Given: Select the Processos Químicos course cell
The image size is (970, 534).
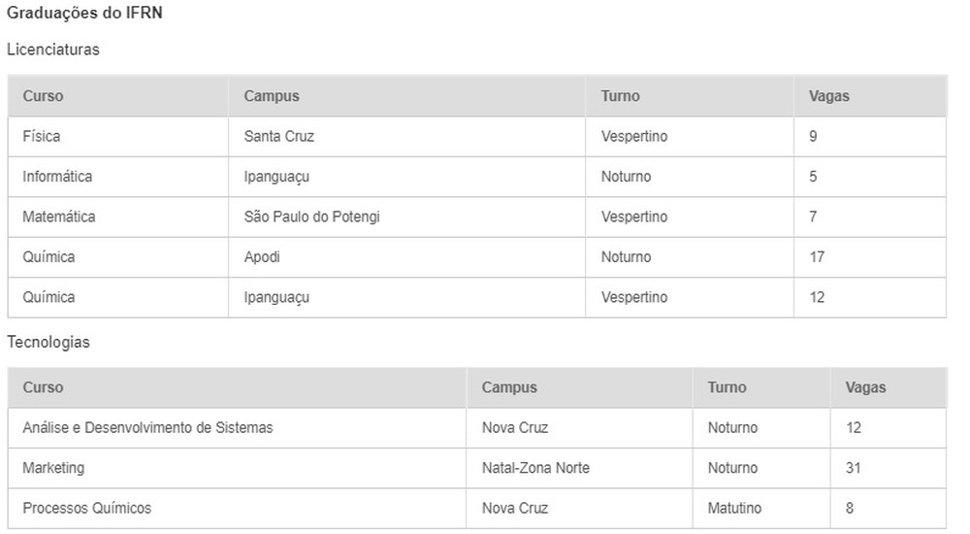Looking at the screenshot, I should coord(87,508).
